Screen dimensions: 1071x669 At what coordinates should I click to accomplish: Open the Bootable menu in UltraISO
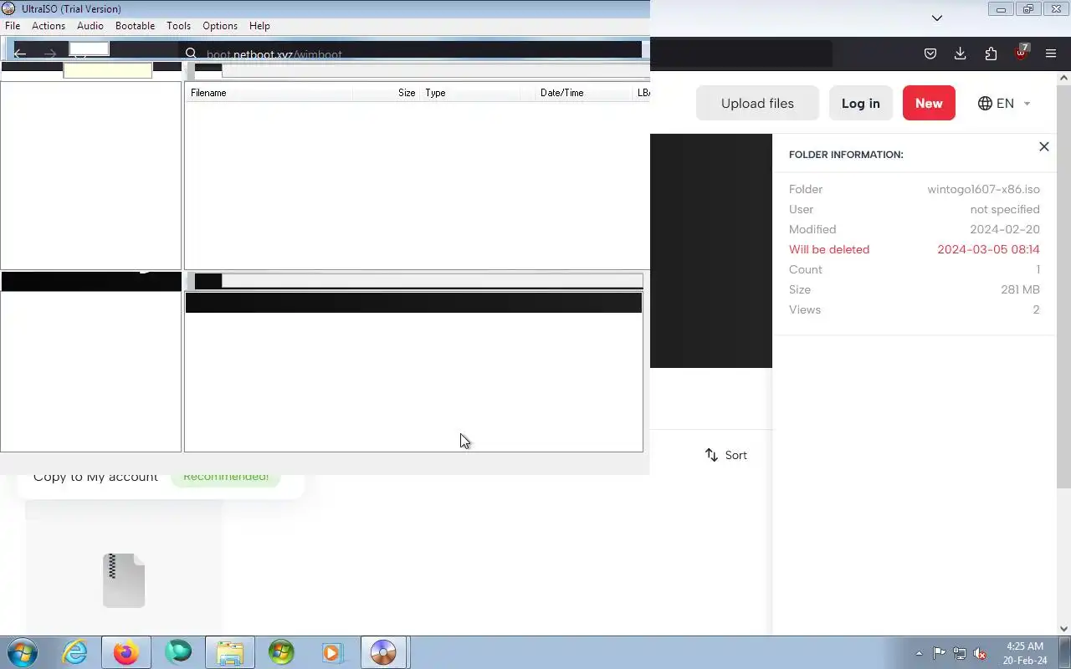point(135,26)
